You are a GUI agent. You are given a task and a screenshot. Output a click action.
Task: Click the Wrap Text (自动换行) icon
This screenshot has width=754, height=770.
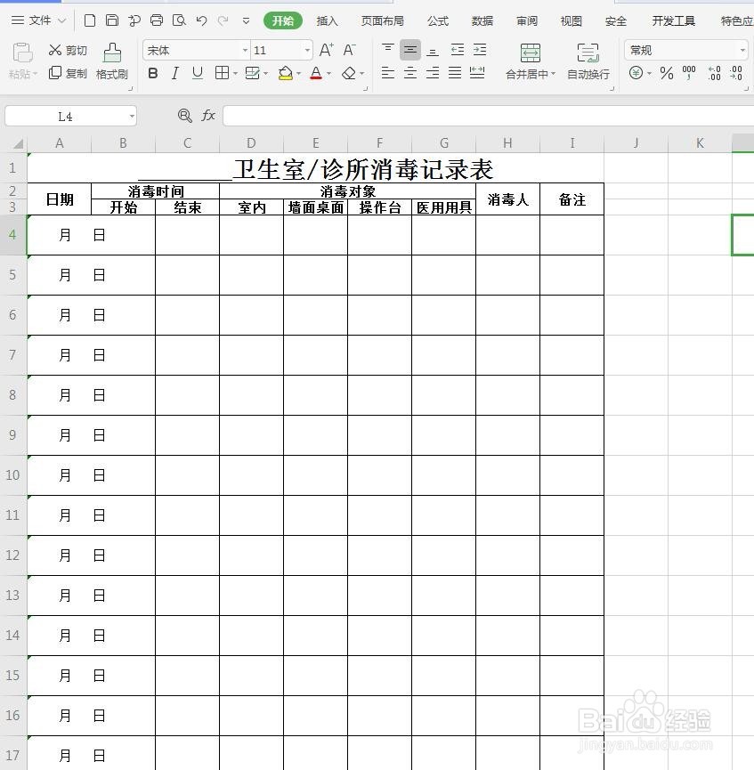point(588,53)
